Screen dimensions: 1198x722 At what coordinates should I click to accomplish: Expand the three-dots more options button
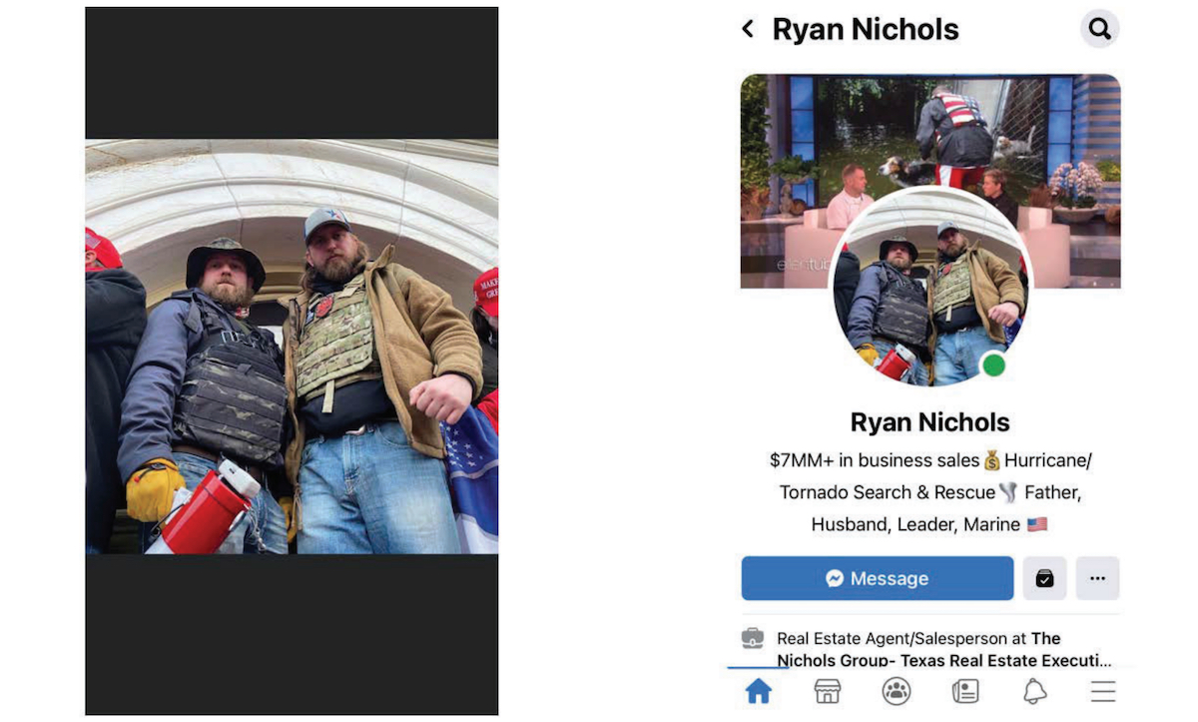pyautogui.click(x=1097, y=578)
